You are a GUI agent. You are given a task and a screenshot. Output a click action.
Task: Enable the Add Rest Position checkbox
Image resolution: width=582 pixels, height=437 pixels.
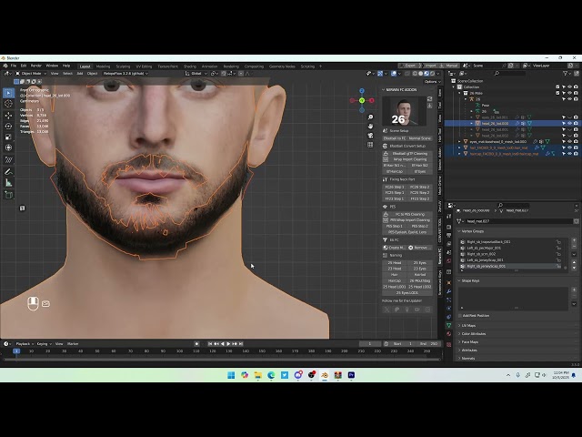tap(460, 316)
